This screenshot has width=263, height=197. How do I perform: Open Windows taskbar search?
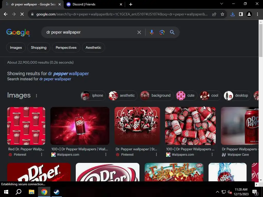[18, 192]
